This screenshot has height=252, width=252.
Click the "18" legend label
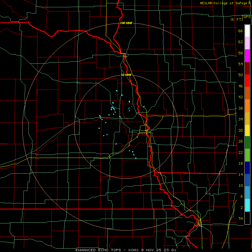point(241,164)
